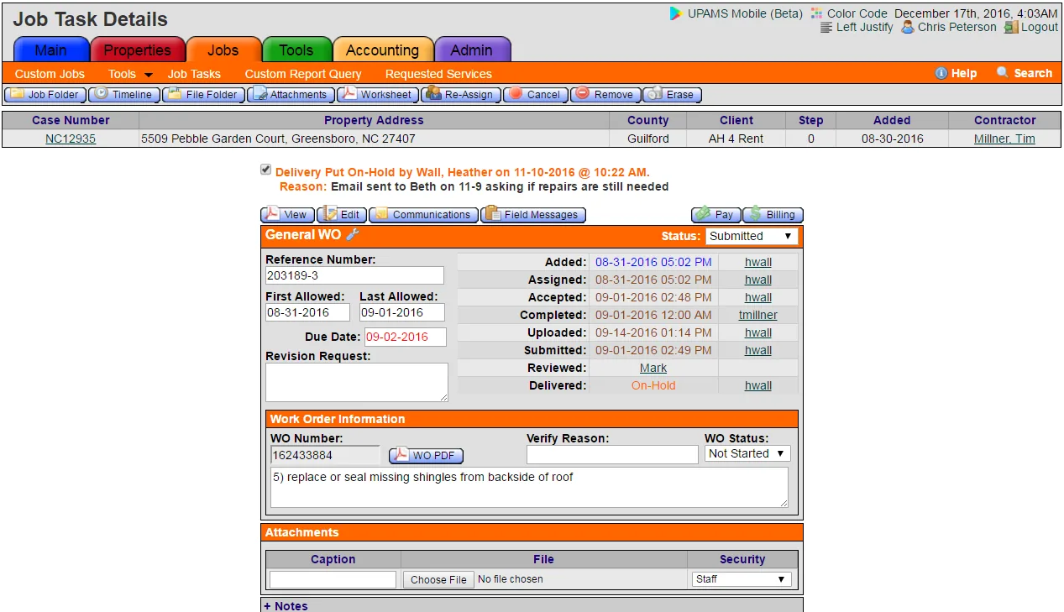Open the Worksheet PDF button
This screenshot has height=612, width=1064.
[377, 95]
